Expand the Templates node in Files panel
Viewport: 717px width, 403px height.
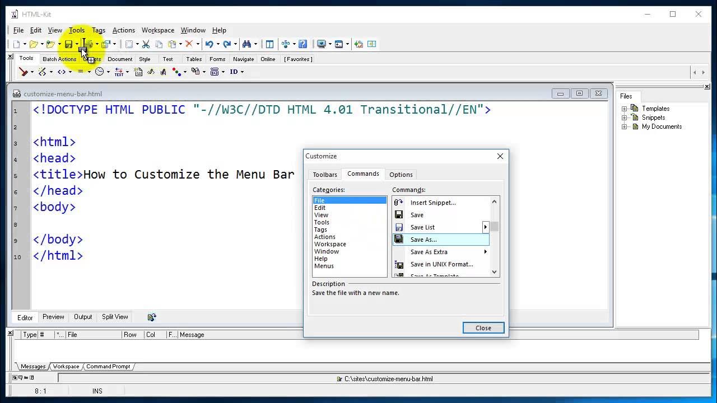click(x=625, y=108)
